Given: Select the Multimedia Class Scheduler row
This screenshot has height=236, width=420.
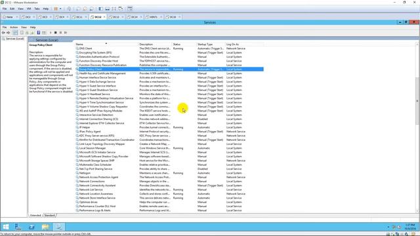Looking at the screenshot, I should pyautogui.click(x=169, y=165).
